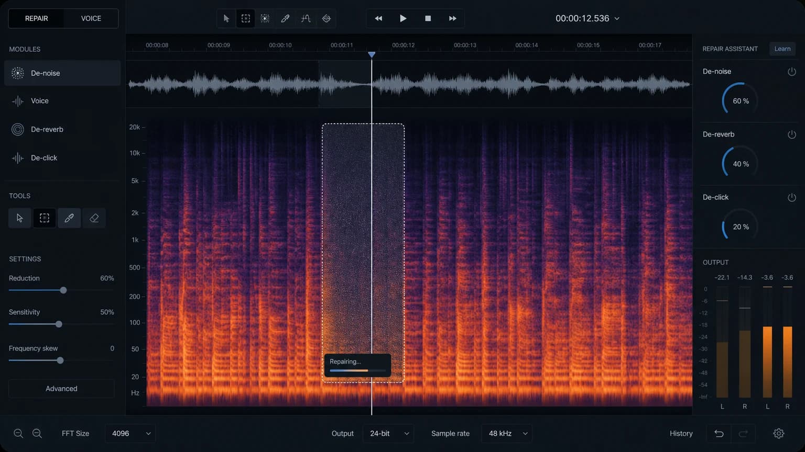This screenshot has height=452, width=805.
Task: Rewind playback
Action: pyautogui.click(x=378, y=18)
